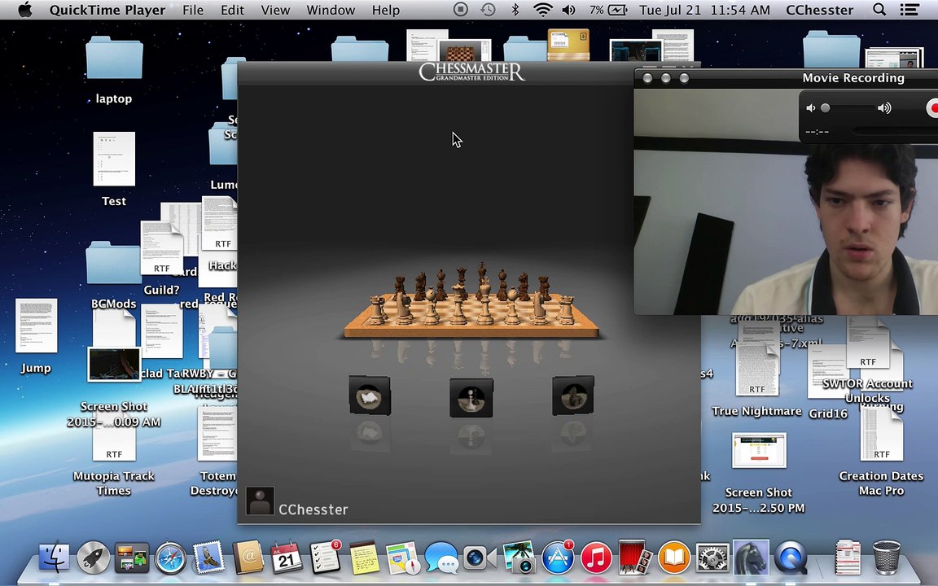Open the Edit menu
The image size is (938, 586).
click(x=232, y=10)
